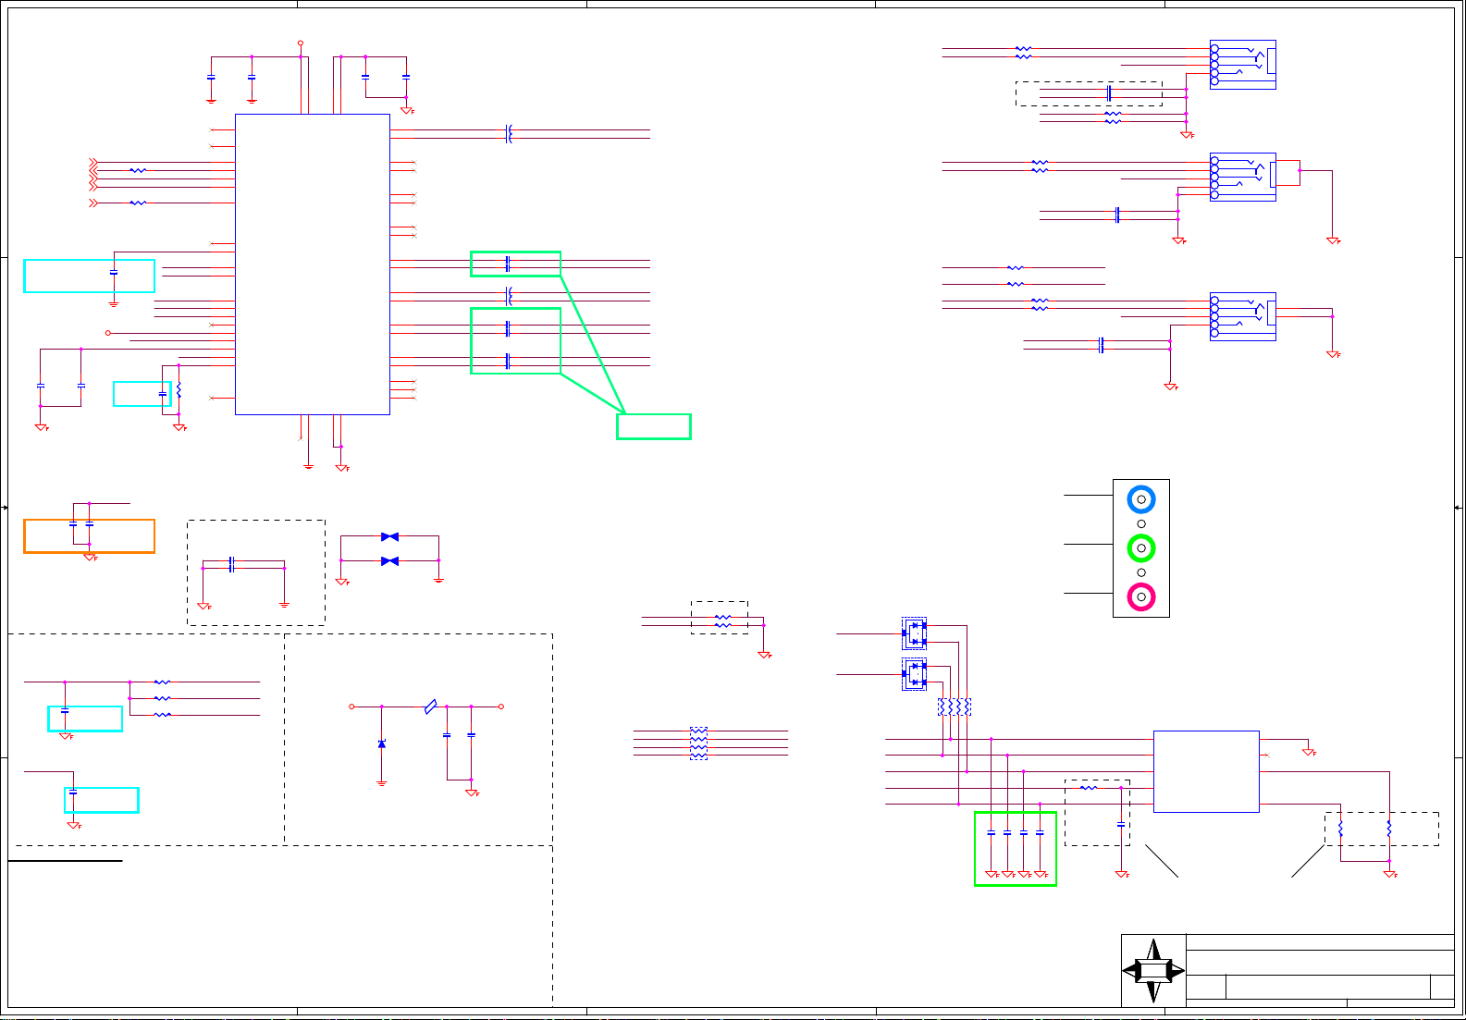Select the zener diode below the power input line
The image size is (1466, 1020).
click(382, 744)
